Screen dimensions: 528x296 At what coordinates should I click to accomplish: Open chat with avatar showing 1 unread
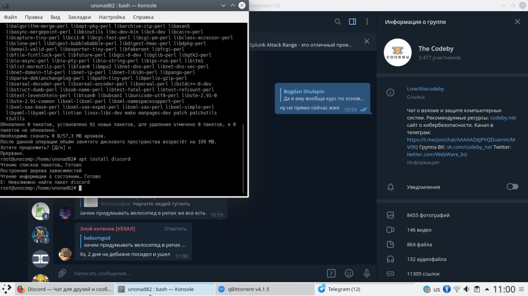coord(40,235)
